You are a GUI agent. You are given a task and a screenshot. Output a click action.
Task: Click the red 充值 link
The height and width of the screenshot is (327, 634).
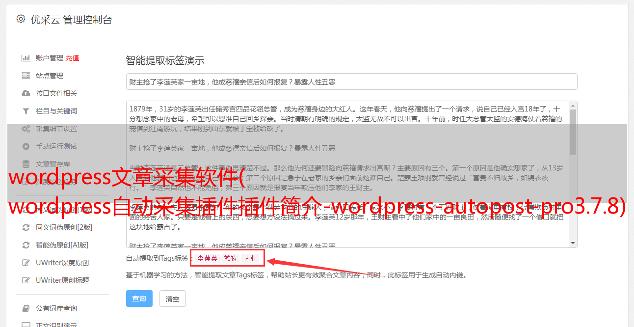(72, 58)
